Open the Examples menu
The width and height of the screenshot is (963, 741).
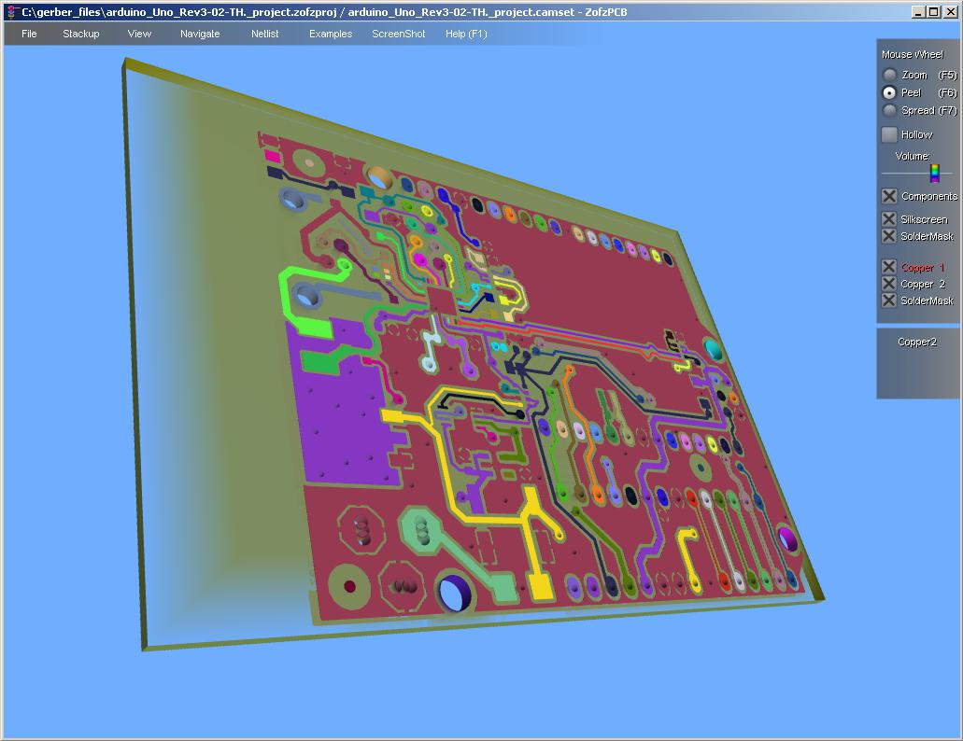coord(331,34)
